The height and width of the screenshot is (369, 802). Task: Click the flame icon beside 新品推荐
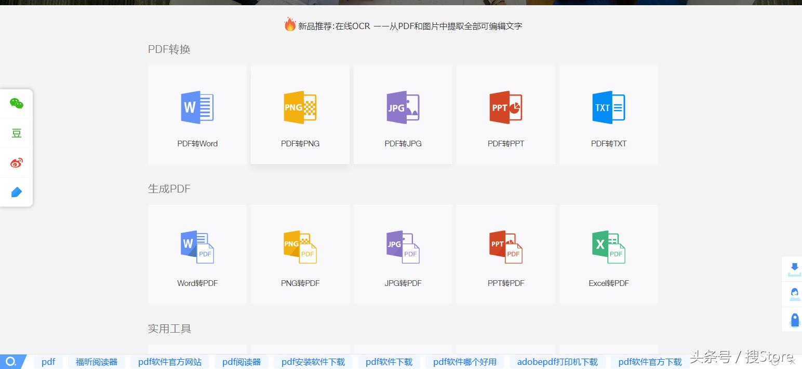[x=290, y=24]
